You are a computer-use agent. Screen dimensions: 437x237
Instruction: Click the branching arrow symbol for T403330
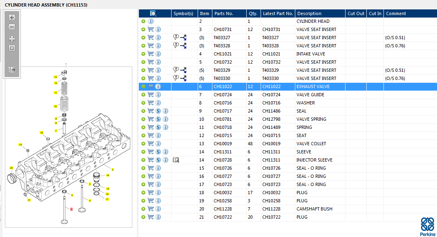pyautogui.click(x=183, y=78)
